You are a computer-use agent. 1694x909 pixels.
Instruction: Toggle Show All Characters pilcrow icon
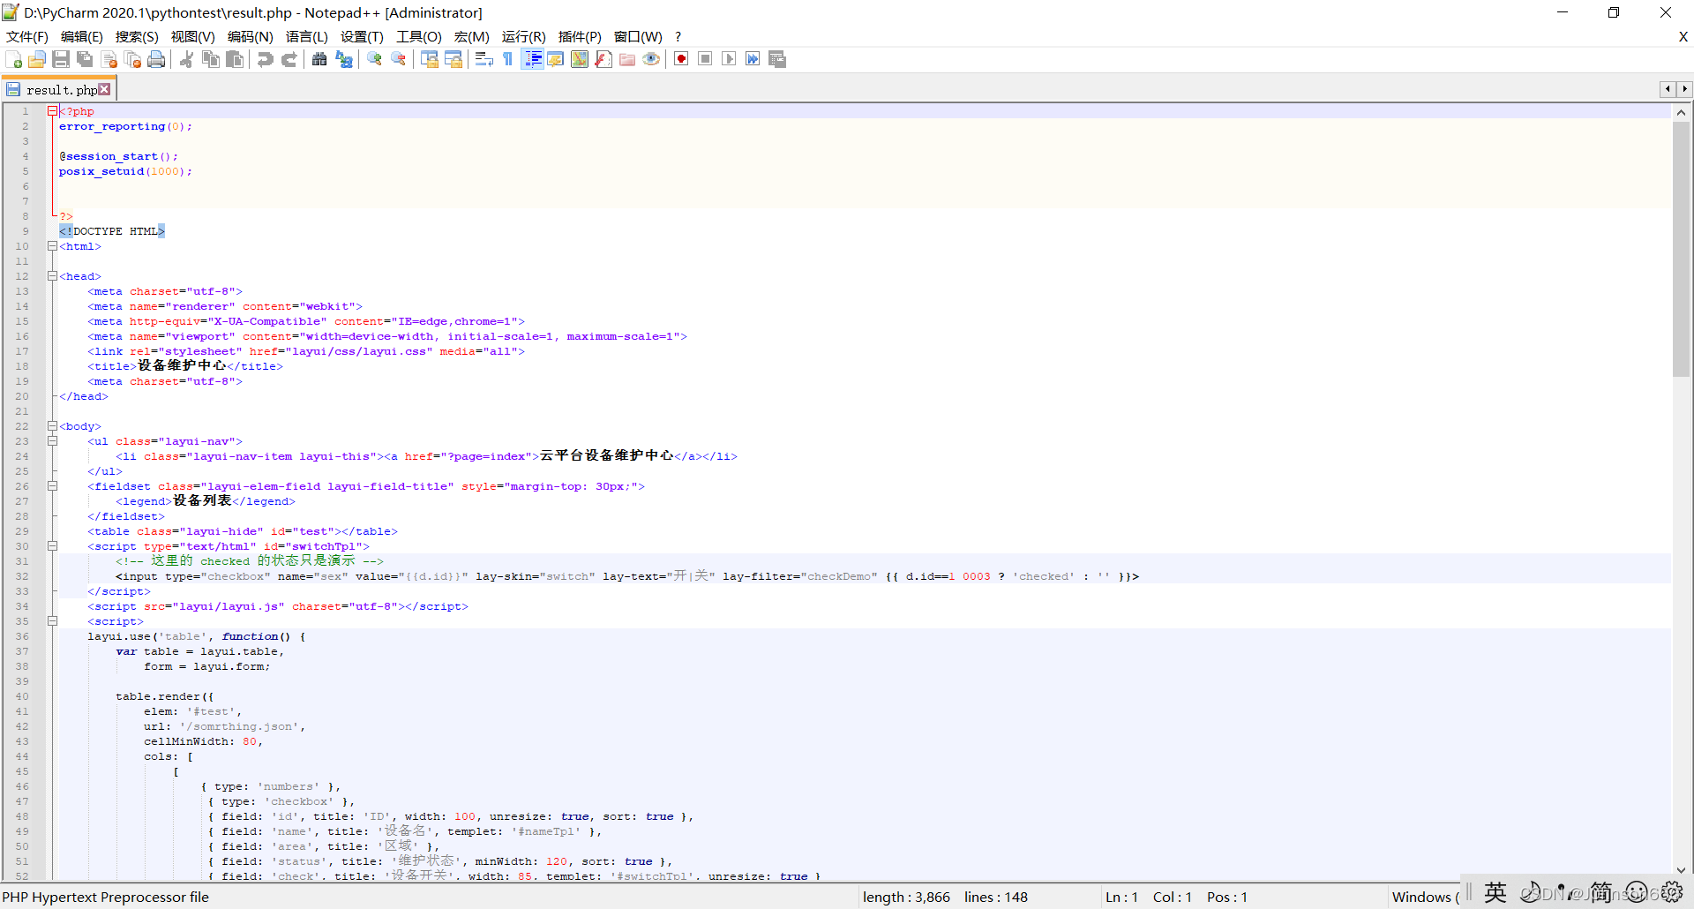(x=508, y=59)
